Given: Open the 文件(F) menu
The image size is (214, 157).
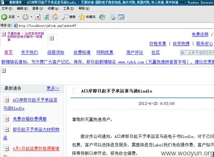Looking at the screenshot, I should 7,9.
